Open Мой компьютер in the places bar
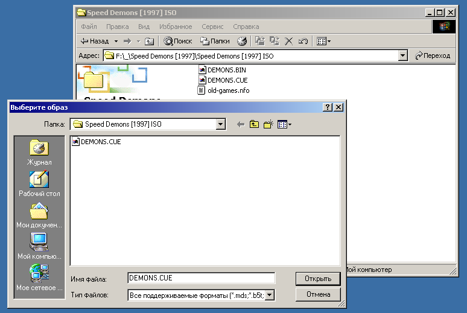The height and width of the screenshot is (313, 467). (39, 247)
